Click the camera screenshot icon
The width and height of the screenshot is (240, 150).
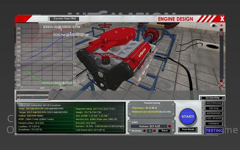214,25
